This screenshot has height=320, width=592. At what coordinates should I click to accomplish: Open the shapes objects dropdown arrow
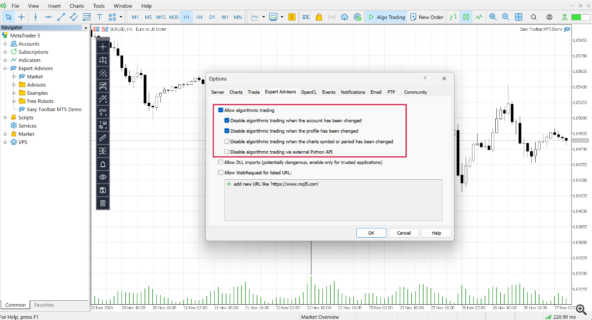(121, 17)
